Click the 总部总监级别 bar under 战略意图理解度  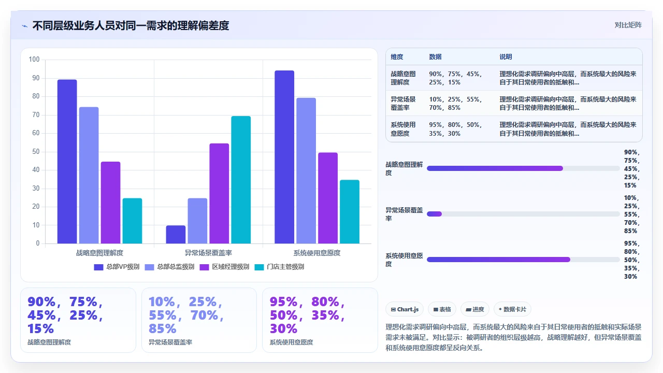[89, 175]
